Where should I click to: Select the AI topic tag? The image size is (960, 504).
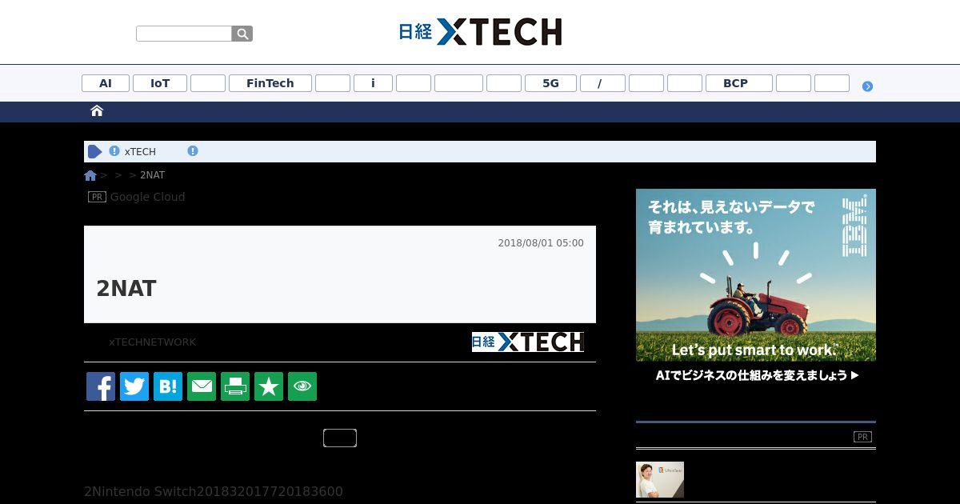pos(106,83)
